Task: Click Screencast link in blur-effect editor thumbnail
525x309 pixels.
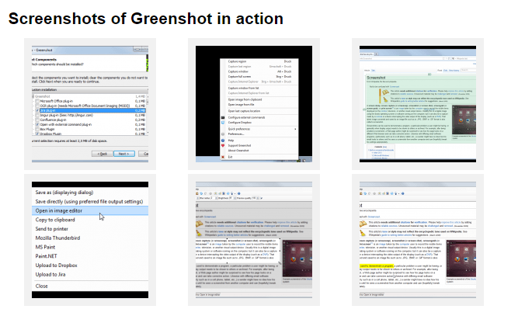Action: click(x=210, y=217)
